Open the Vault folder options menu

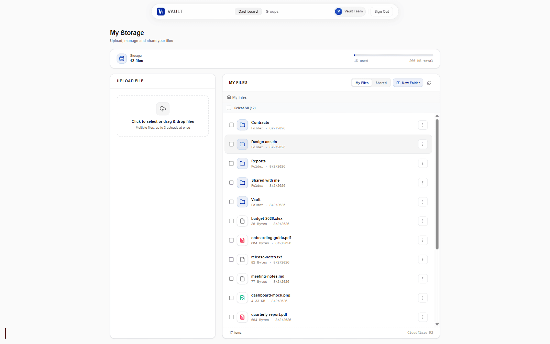click(x=423, y=202)
